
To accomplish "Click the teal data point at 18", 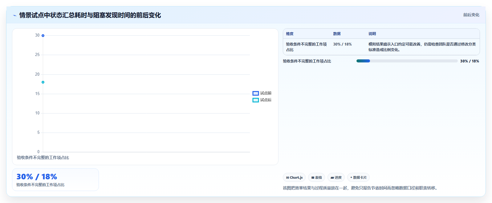I will click(x=43, y=82).
